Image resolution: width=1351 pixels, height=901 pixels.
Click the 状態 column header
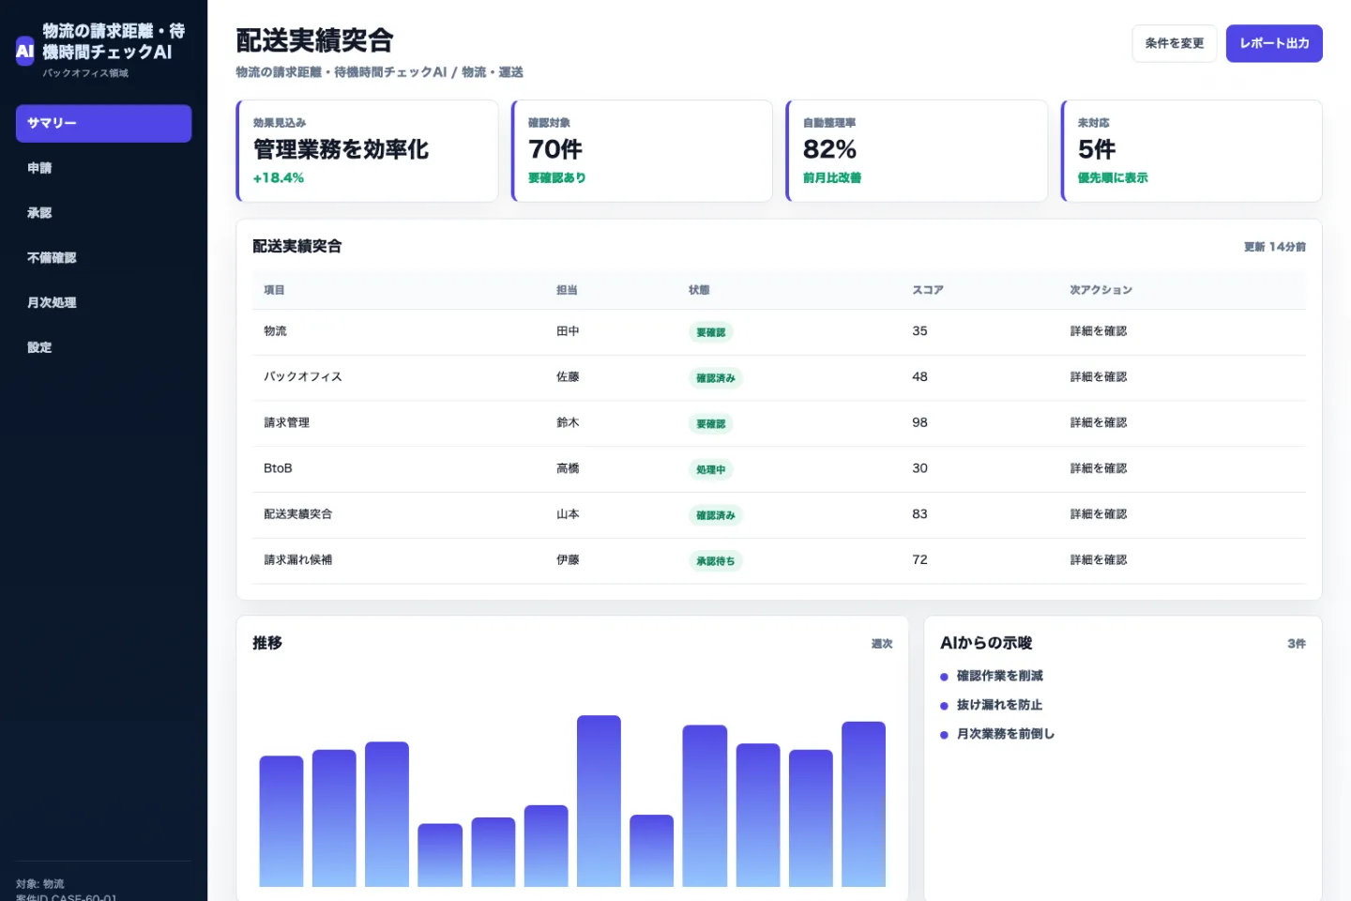click(x=699, y=290)
